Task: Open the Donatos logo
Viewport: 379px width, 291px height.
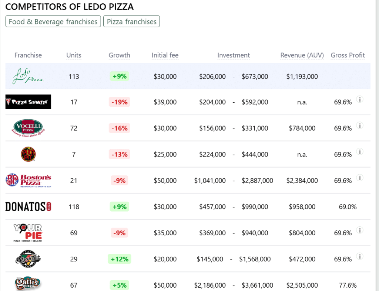Action: coord(28,206)
